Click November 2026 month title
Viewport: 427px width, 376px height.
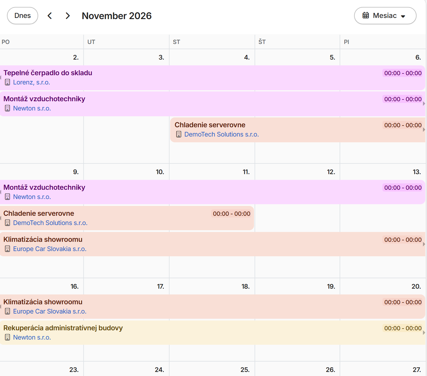tap(117, 16)
